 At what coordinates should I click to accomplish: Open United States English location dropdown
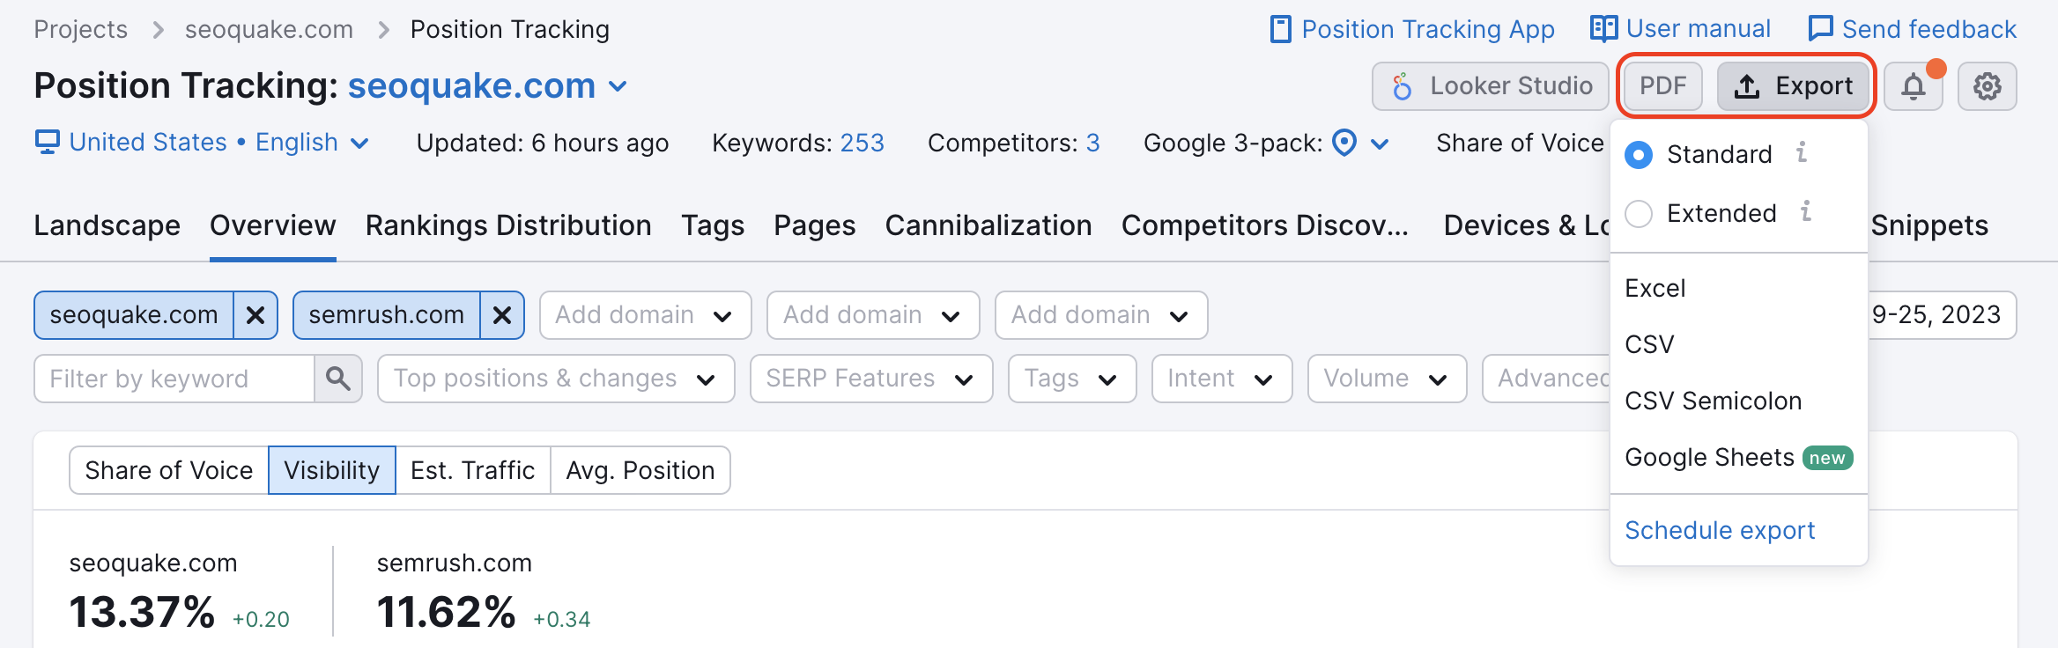[x=203, y=143]
